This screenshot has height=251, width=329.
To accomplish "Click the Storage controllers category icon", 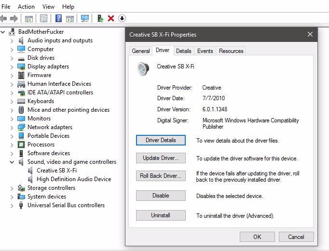I will [21, 188].
